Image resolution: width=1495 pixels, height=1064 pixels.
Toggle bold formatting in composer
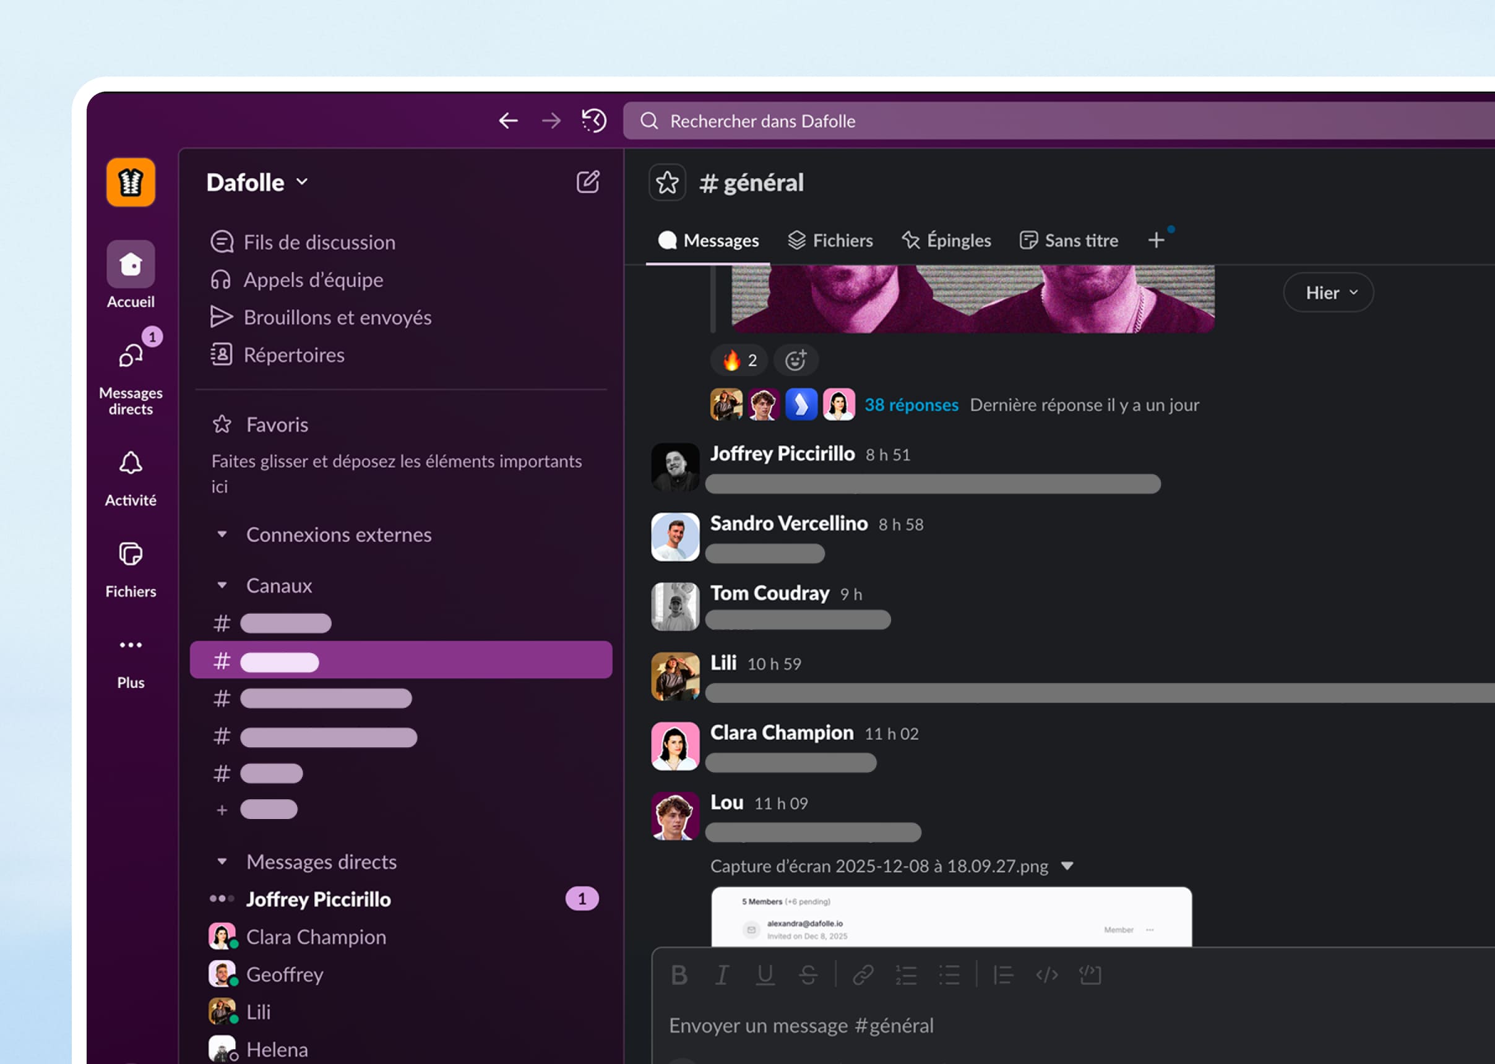pyautogui.click(x=679, y=975)
